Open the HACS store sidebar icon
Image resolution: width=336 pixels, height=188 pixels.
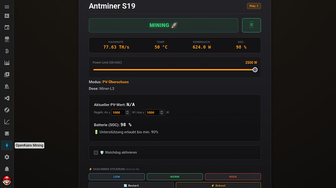click(7, 39)
